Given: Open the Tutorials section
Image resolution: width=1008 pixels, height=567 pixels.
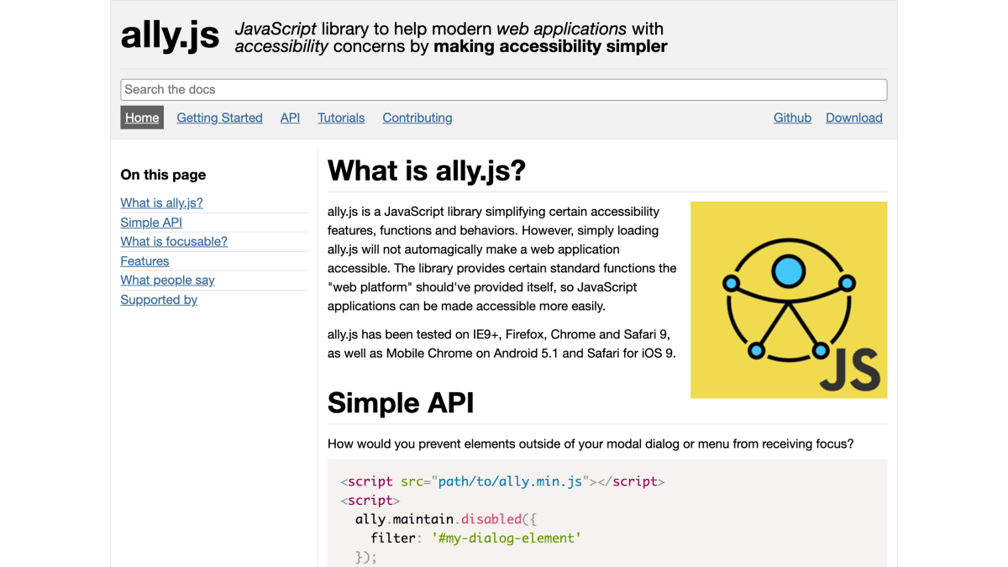Looking at the screenshot, I should pos(341,118).
